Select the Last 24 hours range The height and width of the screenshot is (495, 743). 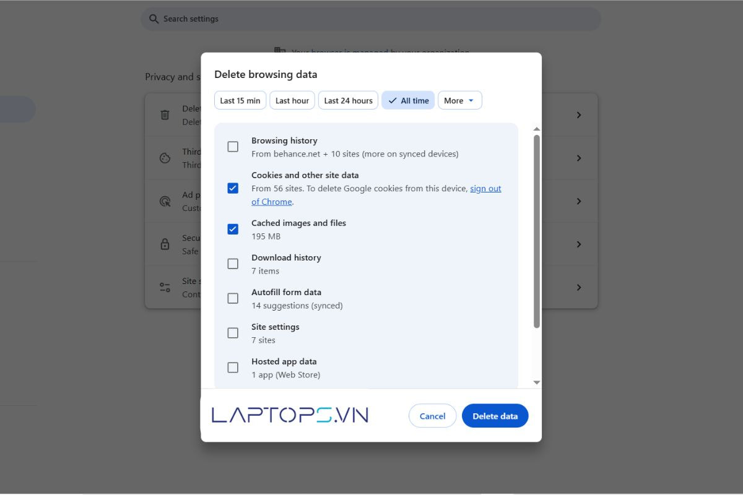click(348, 100)
